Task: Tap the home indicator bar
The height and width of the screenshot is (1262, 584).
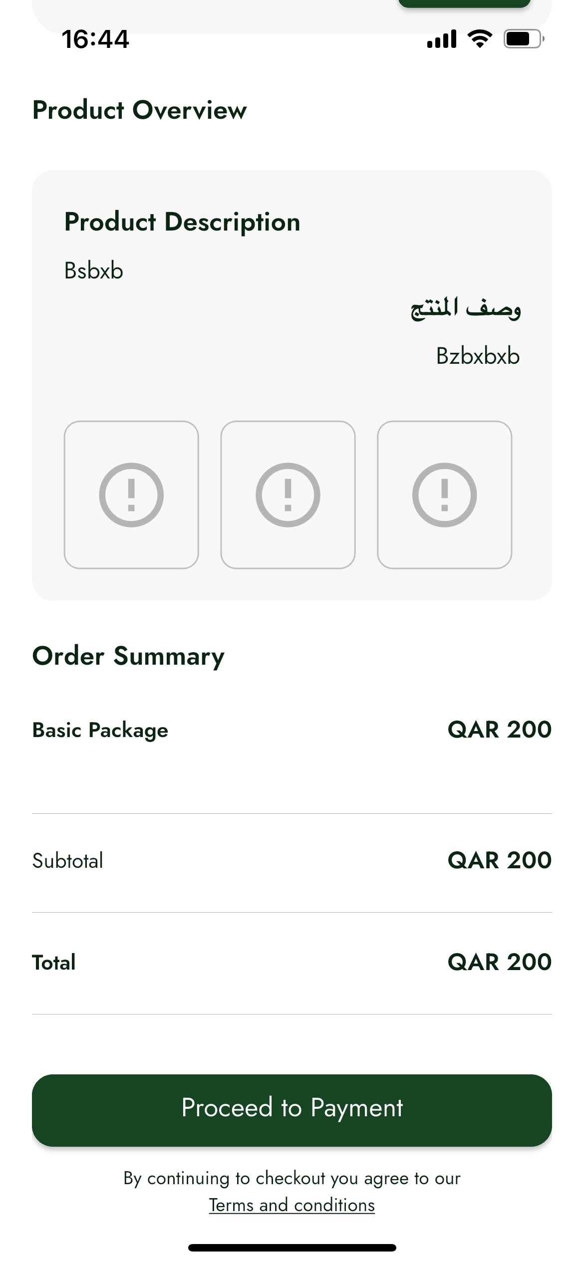Action: point(292,1248)
